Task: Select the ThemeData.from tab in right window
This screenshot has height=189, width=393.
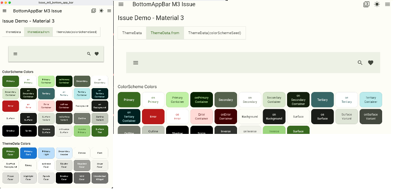Action: tap(165, 33)
